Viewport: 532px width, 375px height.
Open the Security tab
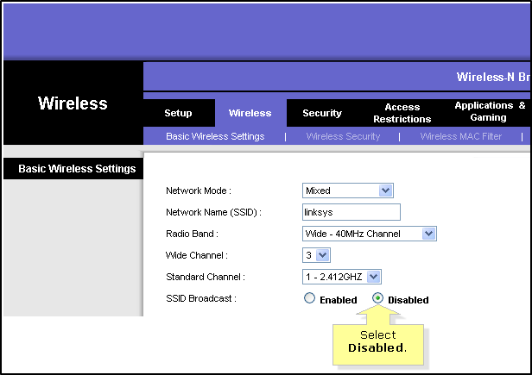[x=322, y=113]
